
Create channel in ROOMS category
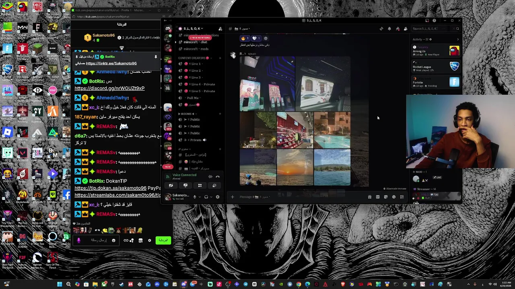click(220, 114)
